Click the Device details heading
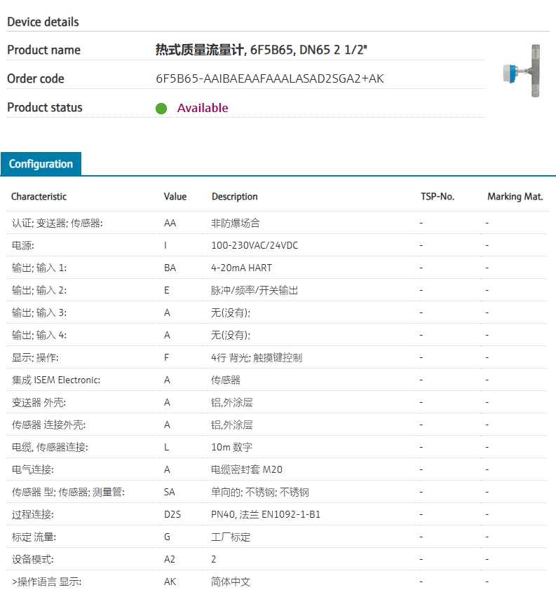This screenshot has height=599, width=556. (x=43, y=22)
